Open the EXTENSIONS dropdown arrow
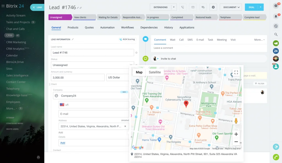This screenshot has width=282, height=163. click(174, 7)
